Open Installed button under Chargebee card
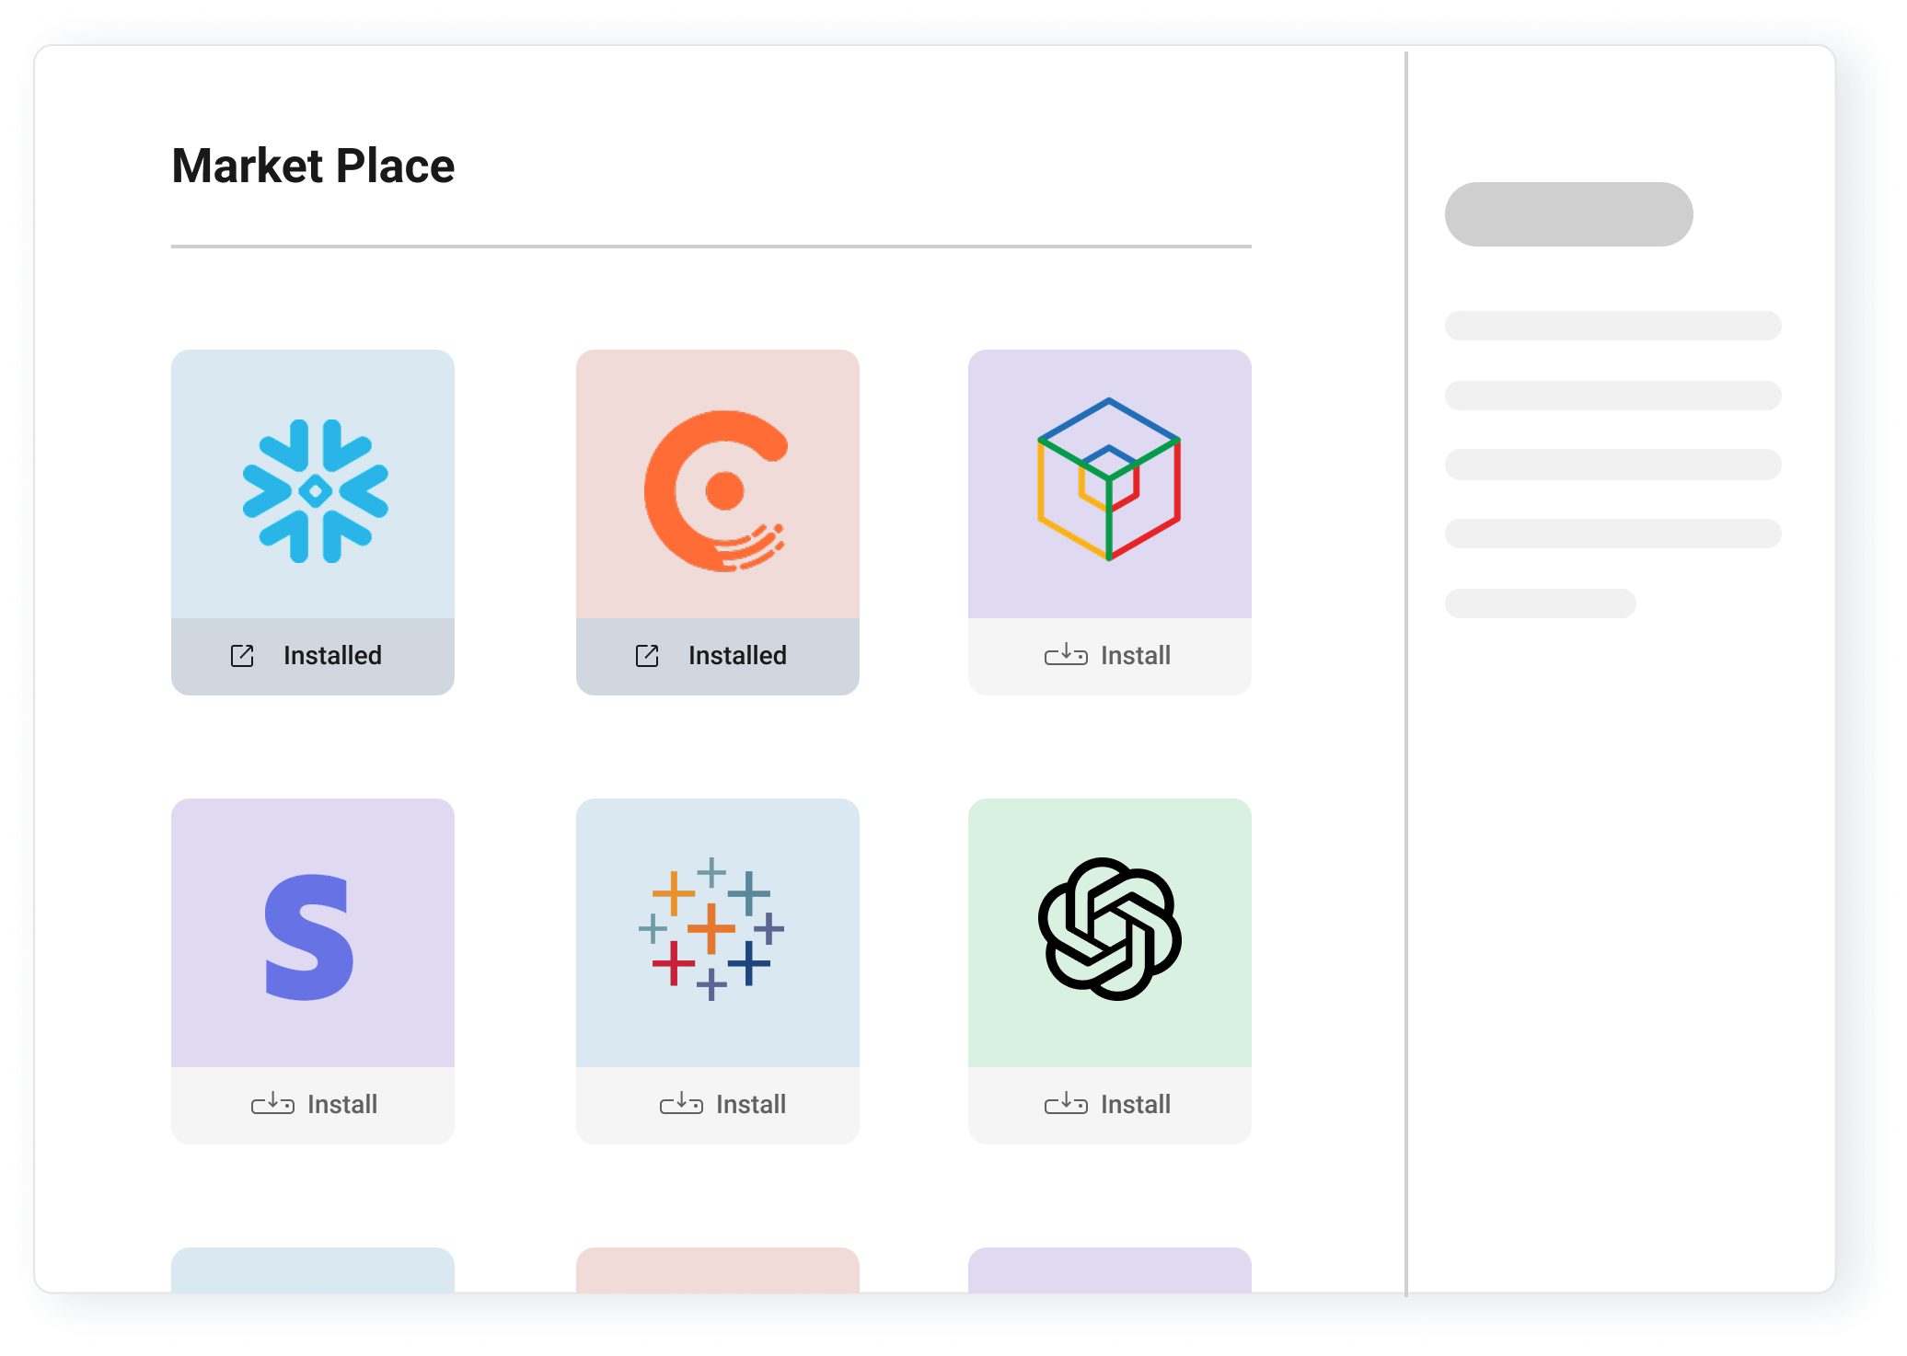1907x1356 pixels. pos(718,656)
